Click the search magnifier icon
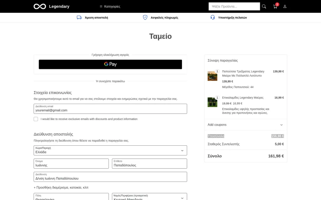 pos(264,6)
